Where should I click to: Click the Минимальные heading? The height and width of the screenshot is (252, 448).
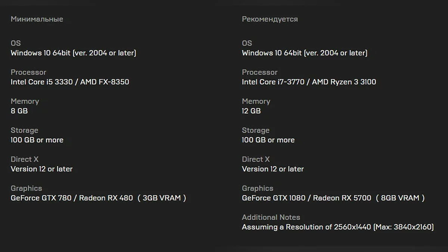coord(37,19)
